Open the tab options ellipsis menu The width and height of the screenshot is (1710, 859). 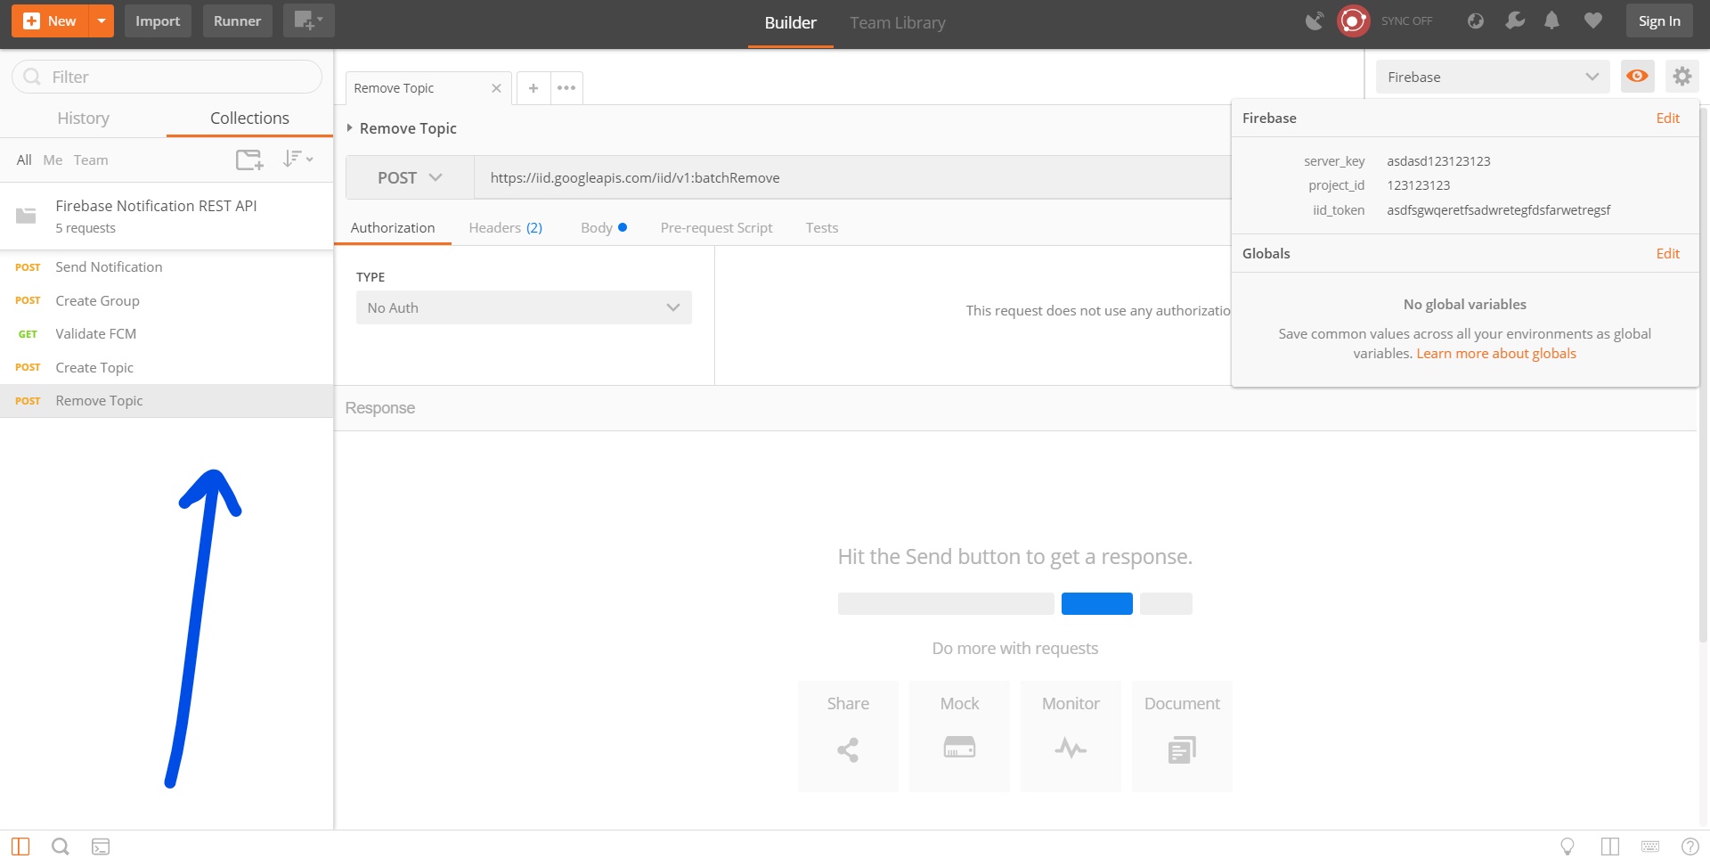(566, 88)
